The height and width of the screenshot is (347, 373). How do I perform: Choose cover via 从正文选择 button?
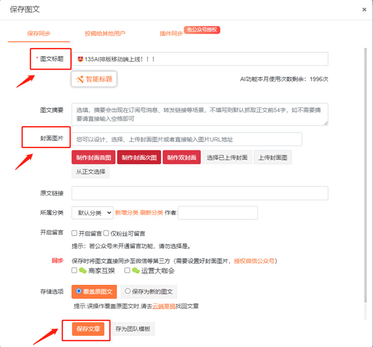(91, 172)
